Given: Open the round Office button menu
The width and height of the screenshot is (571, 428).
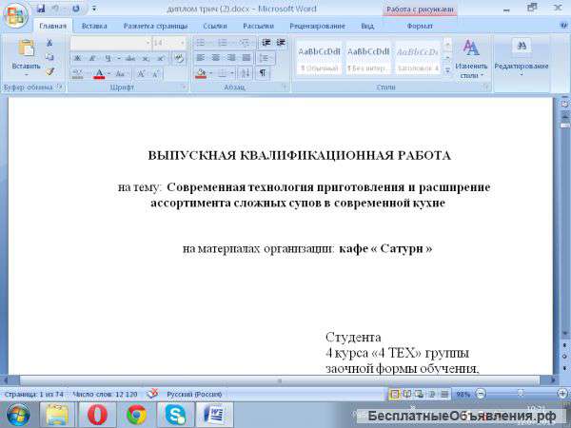Looking at the screenshot, I should (14, 16).
